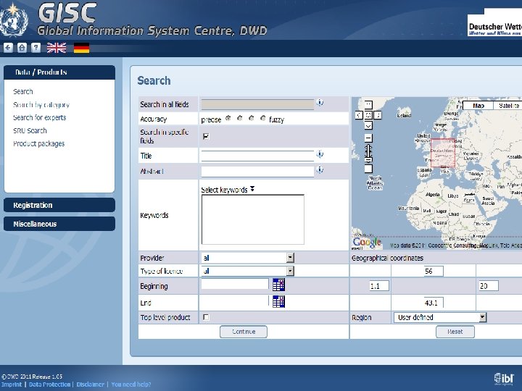Open Search in the sidebar menu
The width and height of the screenshot is (522, 391).
click(x=23, y=91)
